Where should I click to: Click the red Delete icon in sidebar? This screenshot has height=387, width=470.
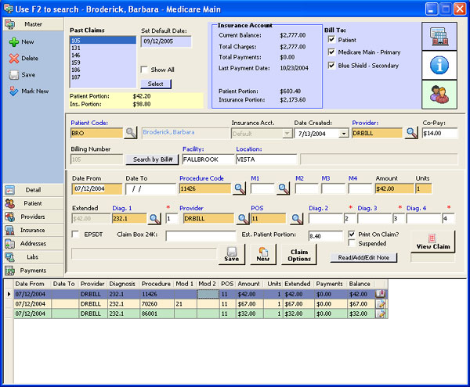click(13, 58)
